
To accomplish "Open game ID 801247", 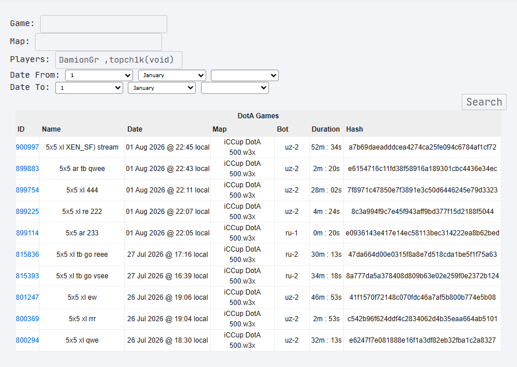I will [27, 297].
